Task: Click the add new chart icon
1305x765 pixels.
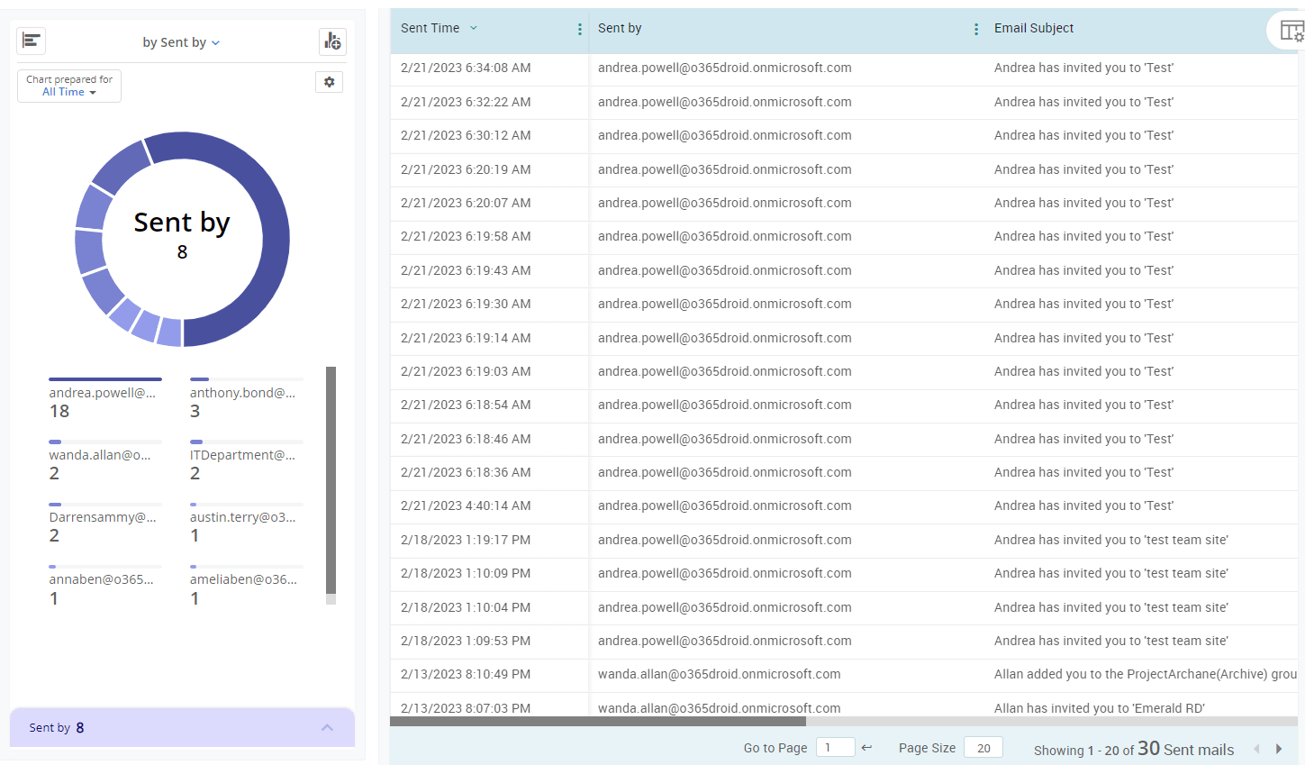Action: coord(332,40)
